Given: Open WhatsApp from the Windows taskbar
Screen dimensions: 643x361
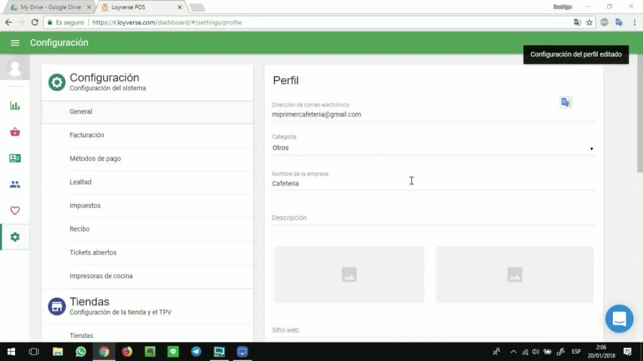Looking at the screenshot, I should (80, 352).
